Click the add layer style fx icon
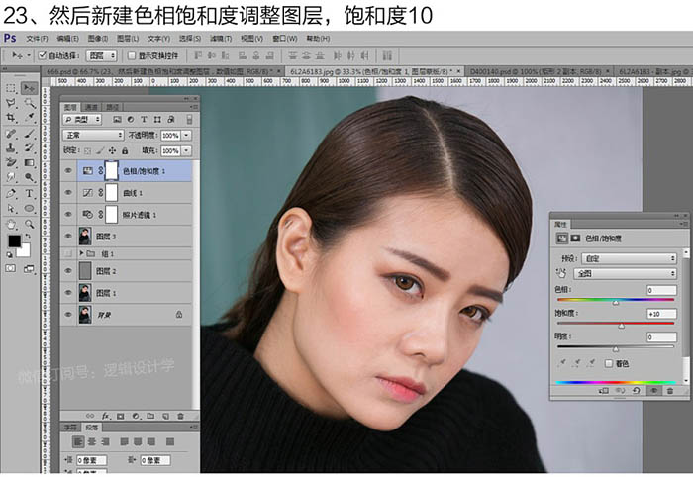Viewport: 693px width, 477px height. point(106,416)
